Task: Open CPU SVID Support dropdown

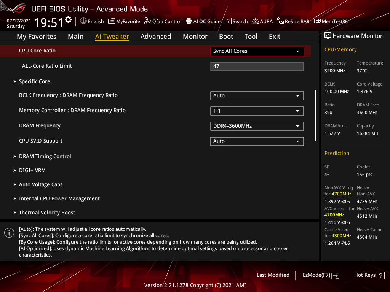Action: (257, 141)
